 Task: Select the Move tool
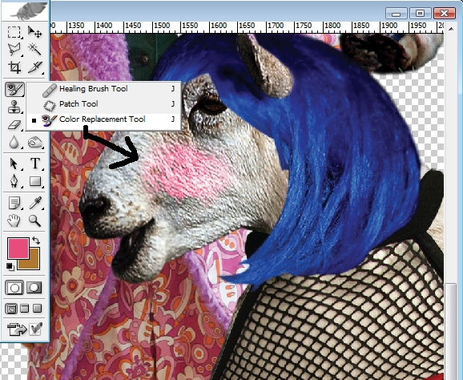pyautogui.click(x=34, y=32)
